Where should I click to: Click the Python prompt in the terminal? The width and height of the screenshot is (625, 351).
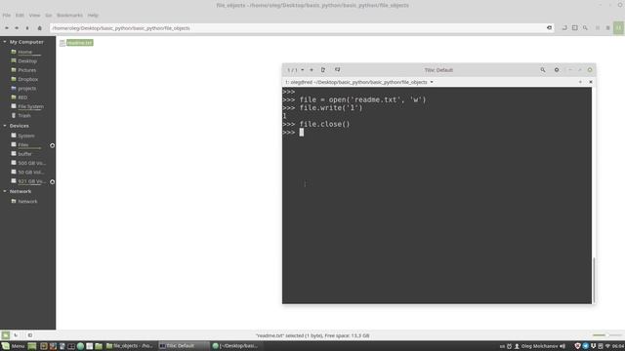(289, 133)
